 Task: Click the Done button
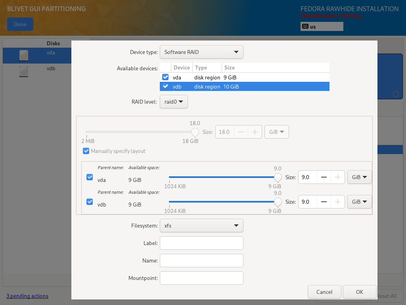coord(20,24)
